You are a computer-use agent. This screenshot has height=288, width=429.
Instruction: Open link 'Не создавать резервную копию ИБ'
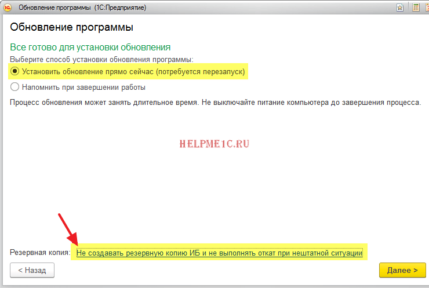tap(219, 253)
